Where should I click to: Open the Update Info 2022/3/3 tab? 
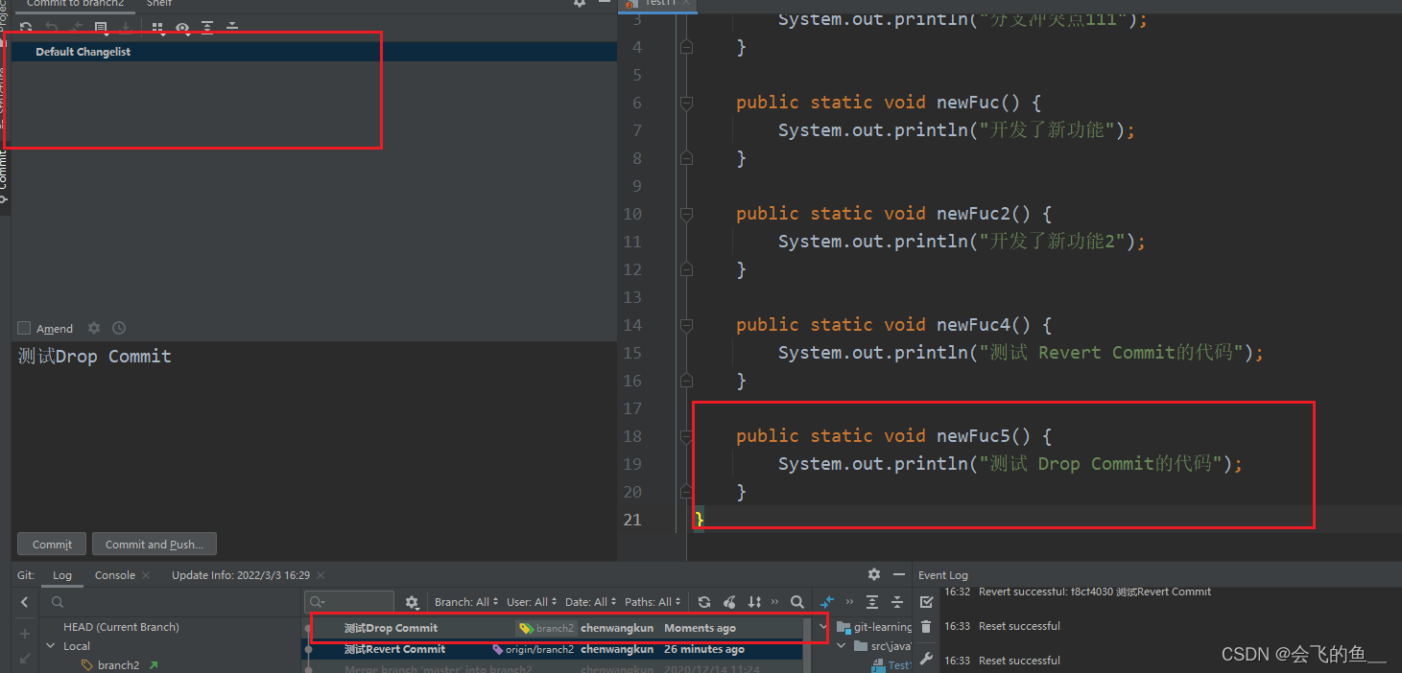coord(241,575)
